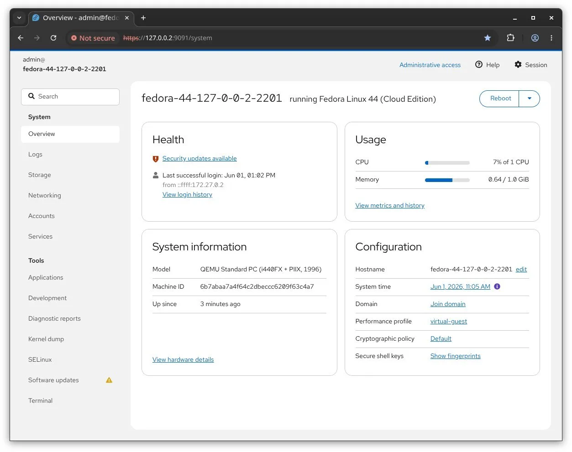572x452 pixels.
Task: Click the browser forward arrow
Action: [37, 38]
